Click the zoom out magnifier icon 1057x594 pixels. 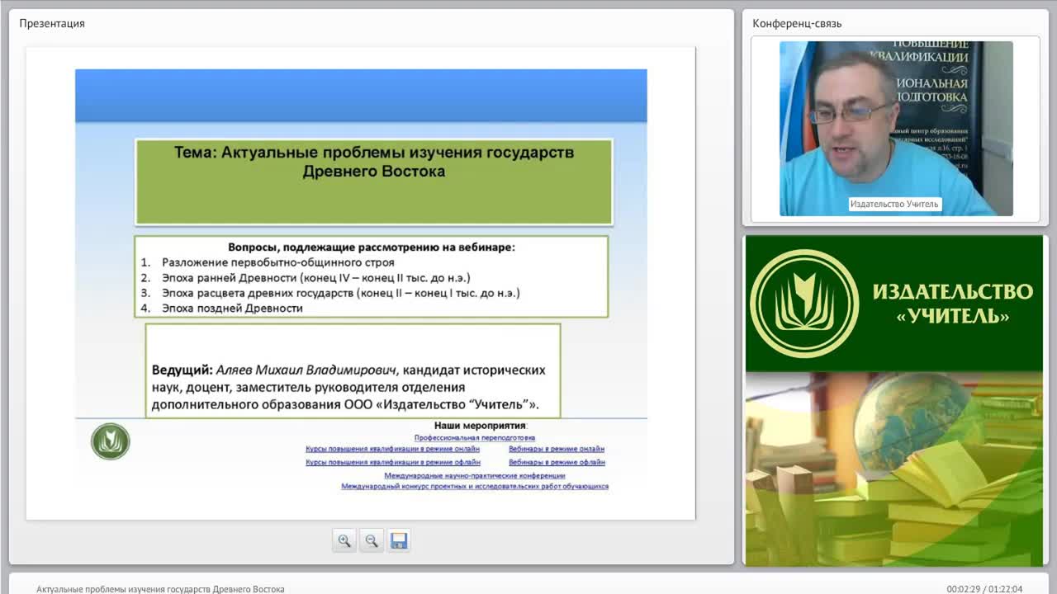[x=372, y=541]
